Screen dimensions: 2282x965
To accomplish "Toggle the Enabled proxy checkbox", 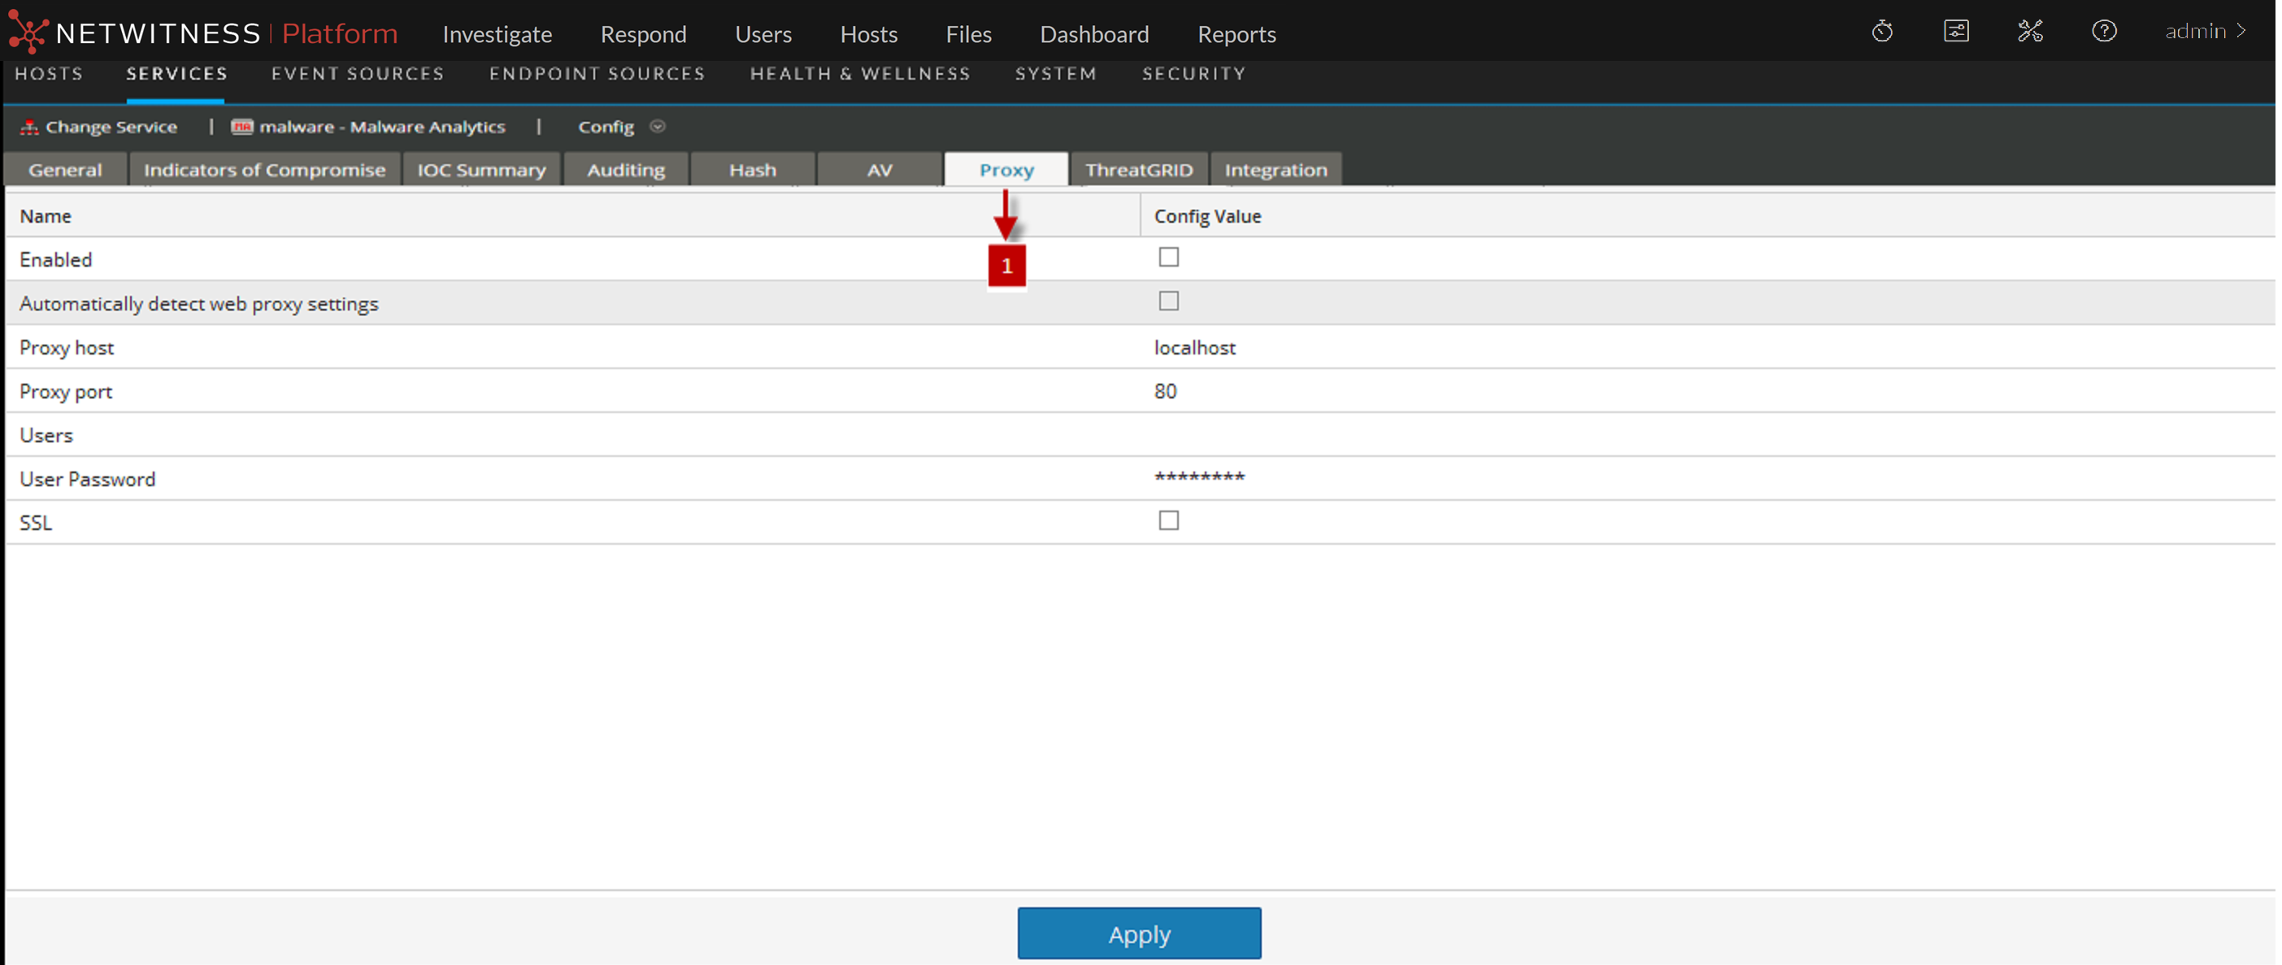I will point(1168,257).
